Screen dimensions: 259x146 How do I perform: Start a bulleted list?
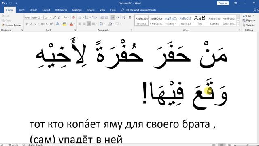(x=80, y=17)
